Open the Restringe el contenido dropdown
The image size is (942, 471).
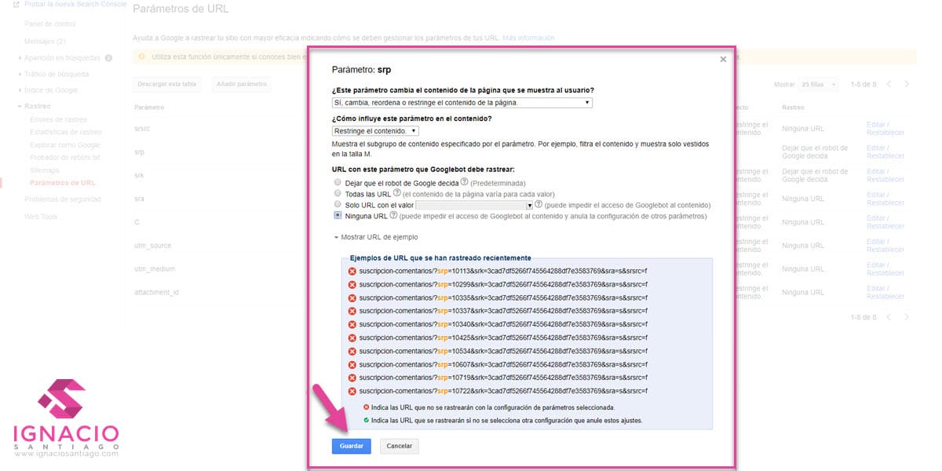(x=375, y=131)
